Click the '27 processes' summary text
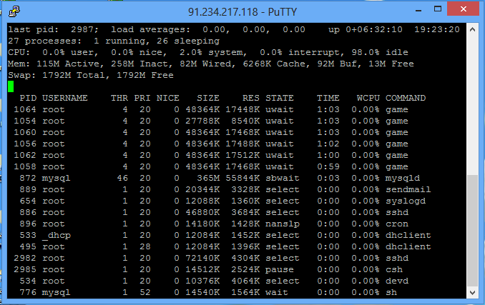Viewport: 485px width, 305px height. click(45, 41)
